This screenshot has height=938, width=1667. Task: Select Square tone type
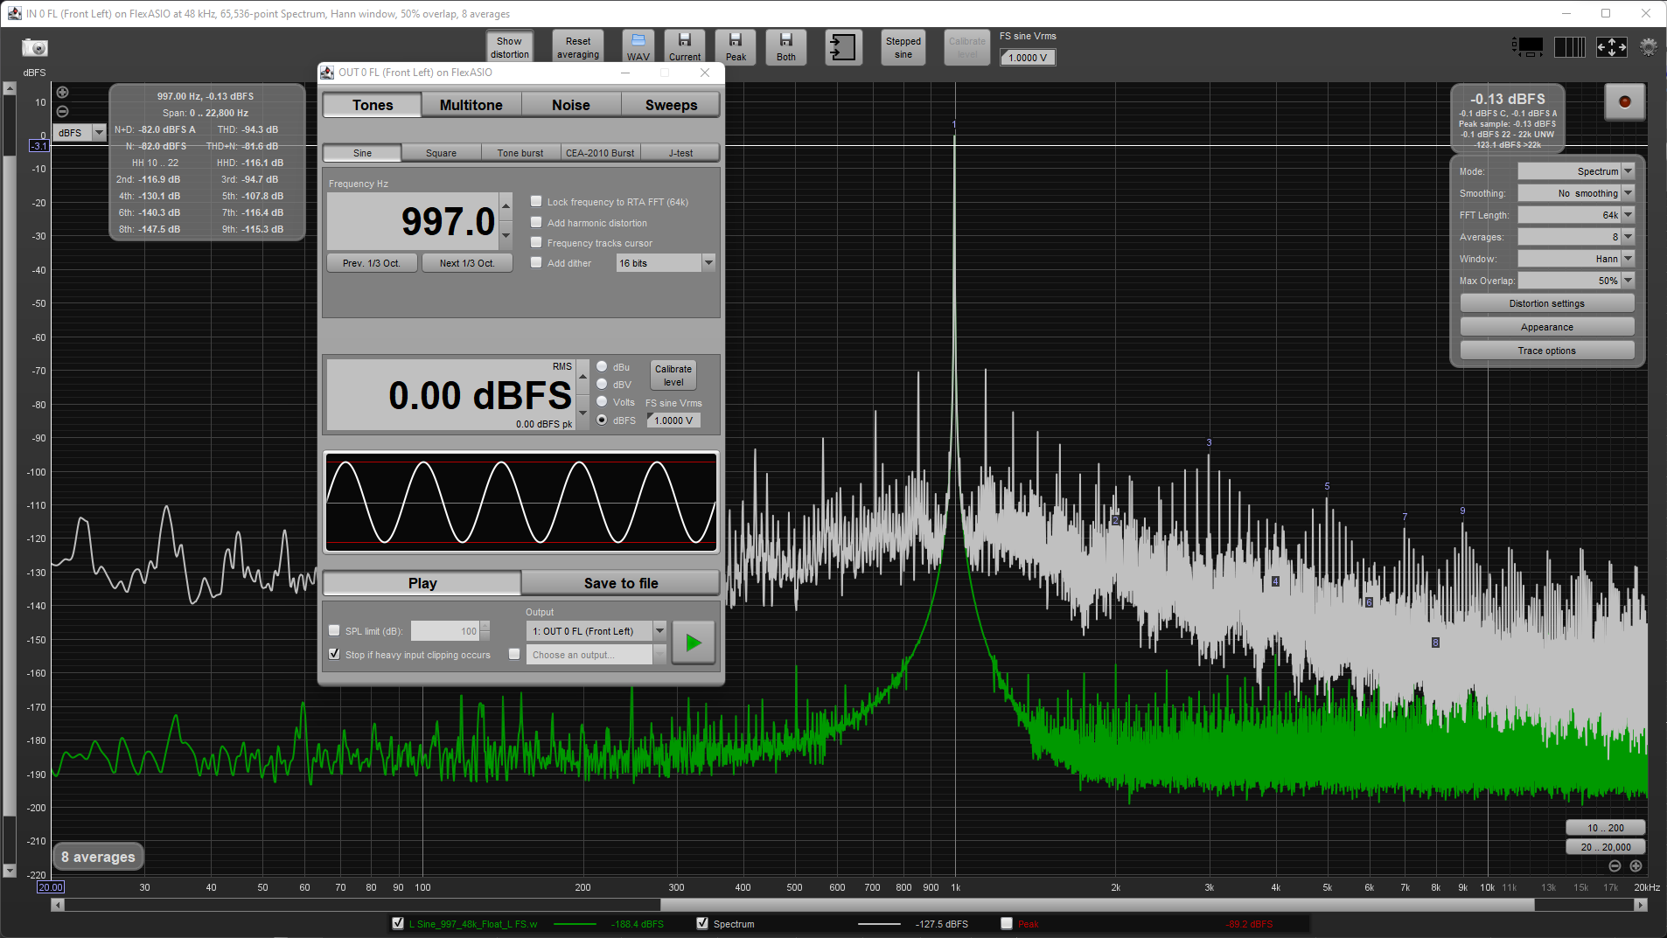[x=441, y=153]
